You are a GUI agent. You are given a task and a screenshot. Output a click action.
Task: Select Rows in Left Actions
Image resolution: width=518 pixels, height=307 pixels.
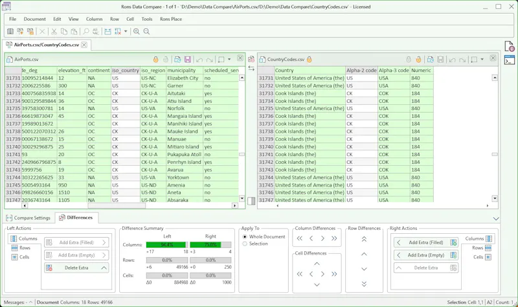pos(21,248)
